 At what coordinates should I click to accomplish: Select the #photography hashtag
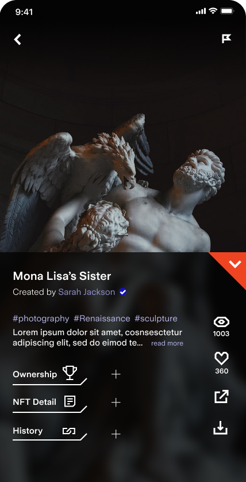coord(41,319)
